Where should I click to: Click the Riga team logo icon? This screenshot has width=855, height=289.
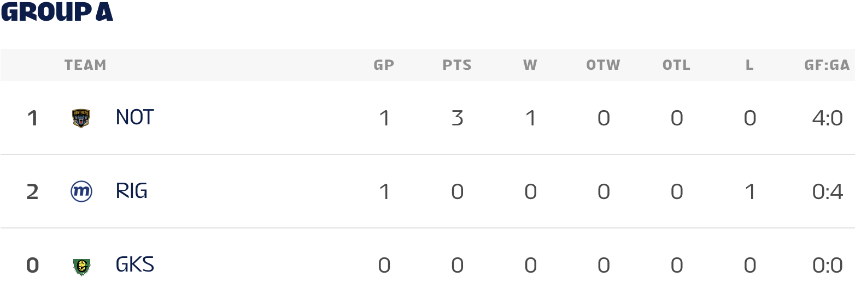click(x=81, y=191)
